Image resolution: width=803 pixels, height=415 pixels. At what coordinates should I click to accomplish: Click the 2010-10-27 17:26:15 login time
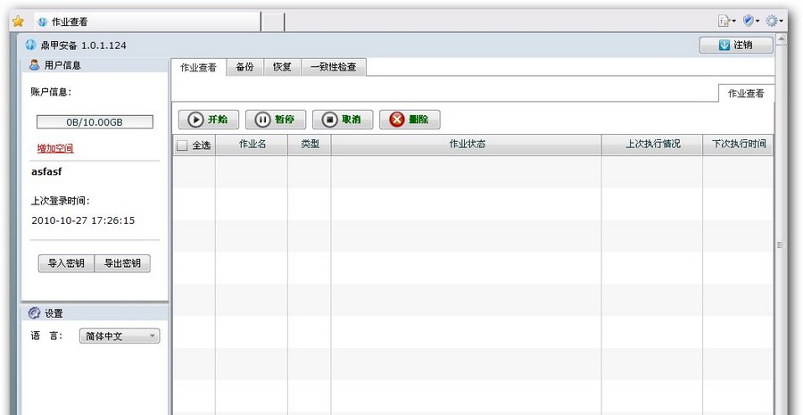(x=83, y=220)
